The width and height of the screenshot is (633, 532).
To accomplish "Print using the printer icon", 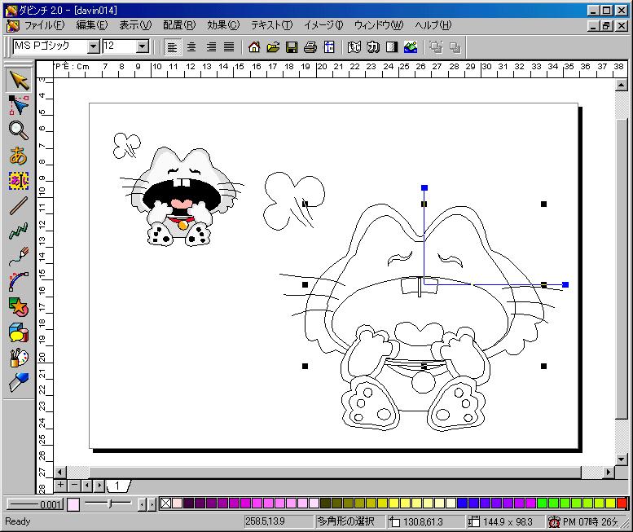I will 310,47.
